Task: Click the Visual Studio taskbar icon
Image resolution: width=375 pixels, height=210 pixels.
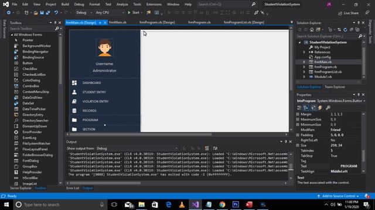Action: tap(195, 205)
